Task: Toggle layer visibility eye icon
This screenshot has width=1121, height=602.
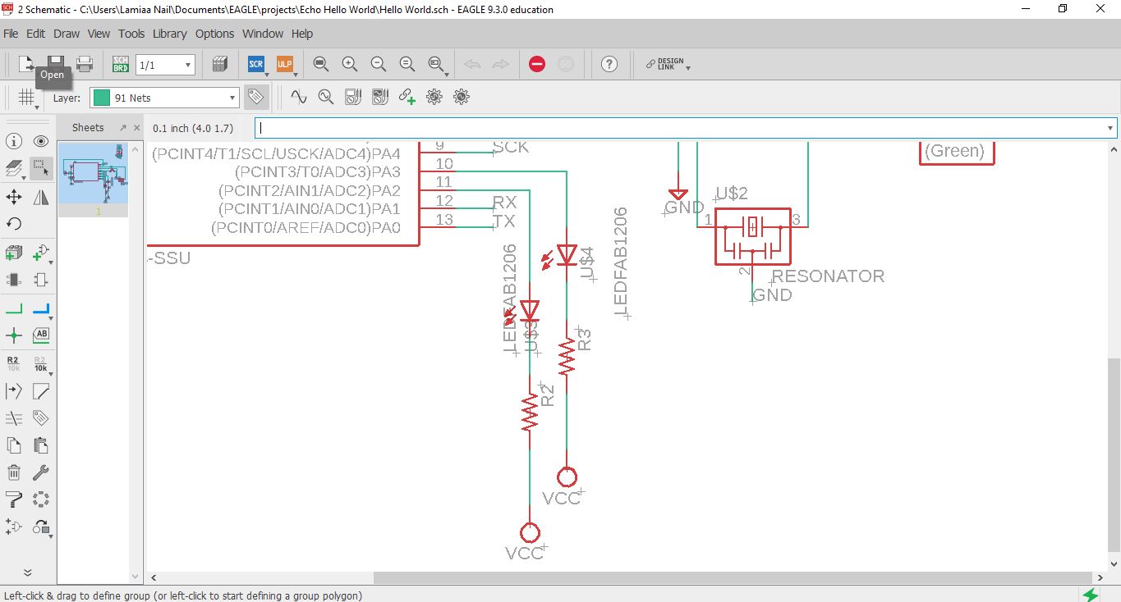Action: pyautogui.click(x=41, y=141)
